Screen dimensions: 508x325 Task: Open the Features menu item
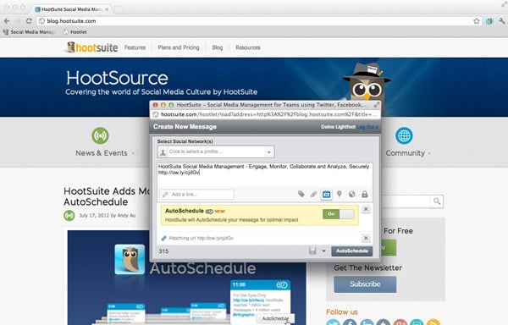(x=135, y=47)
